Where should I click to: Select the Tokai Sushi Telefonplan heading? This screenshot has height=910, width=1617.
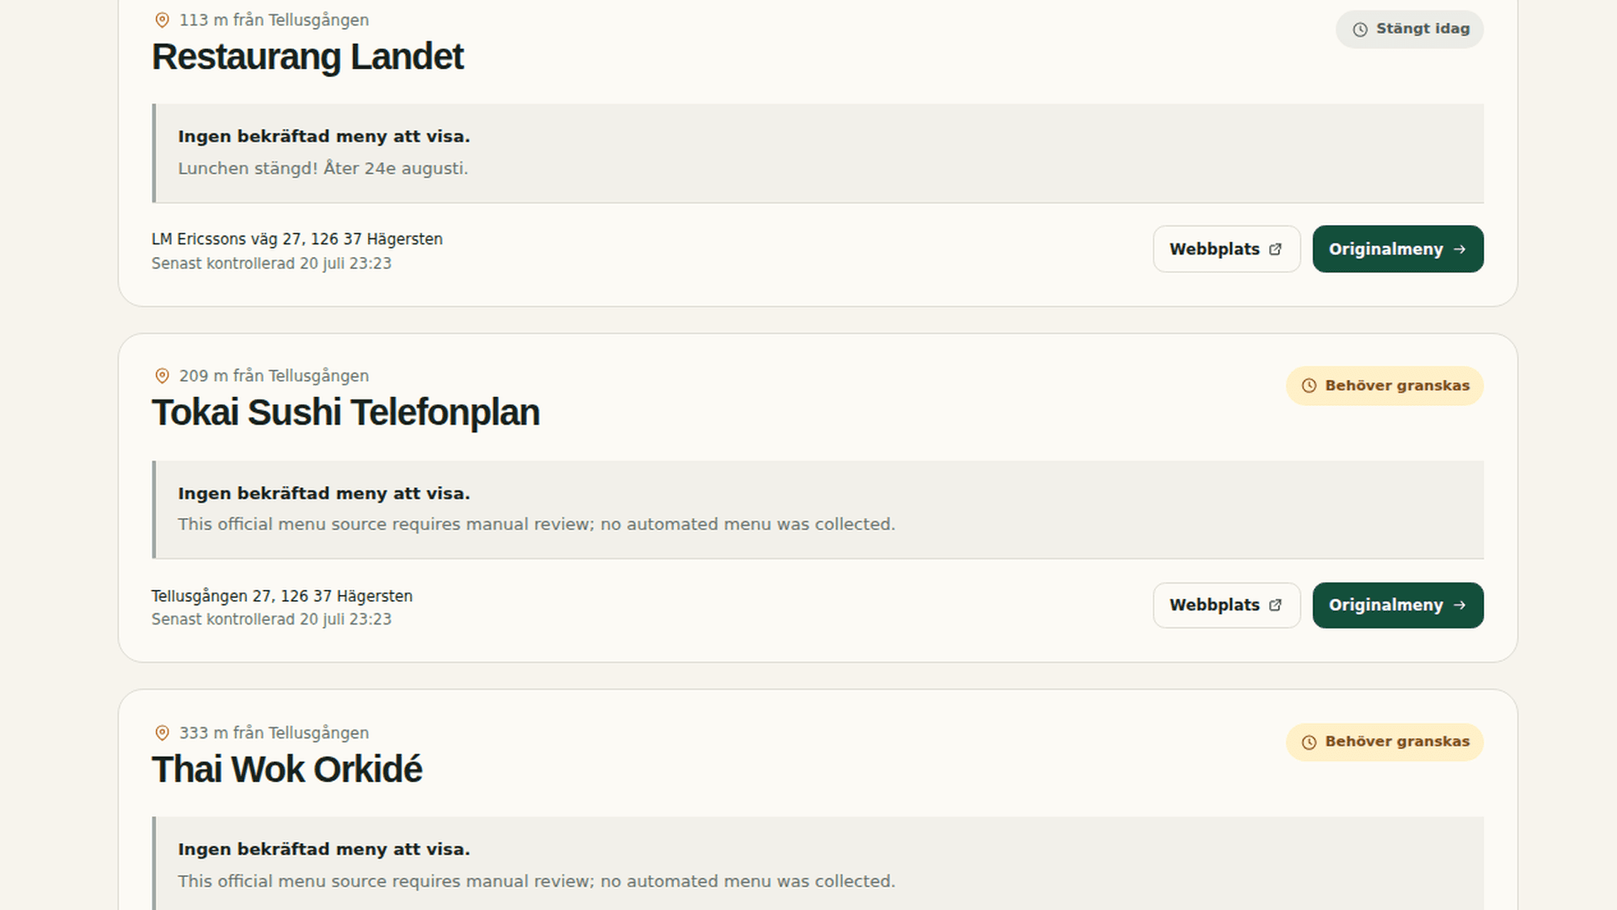[x=345, y=413]
